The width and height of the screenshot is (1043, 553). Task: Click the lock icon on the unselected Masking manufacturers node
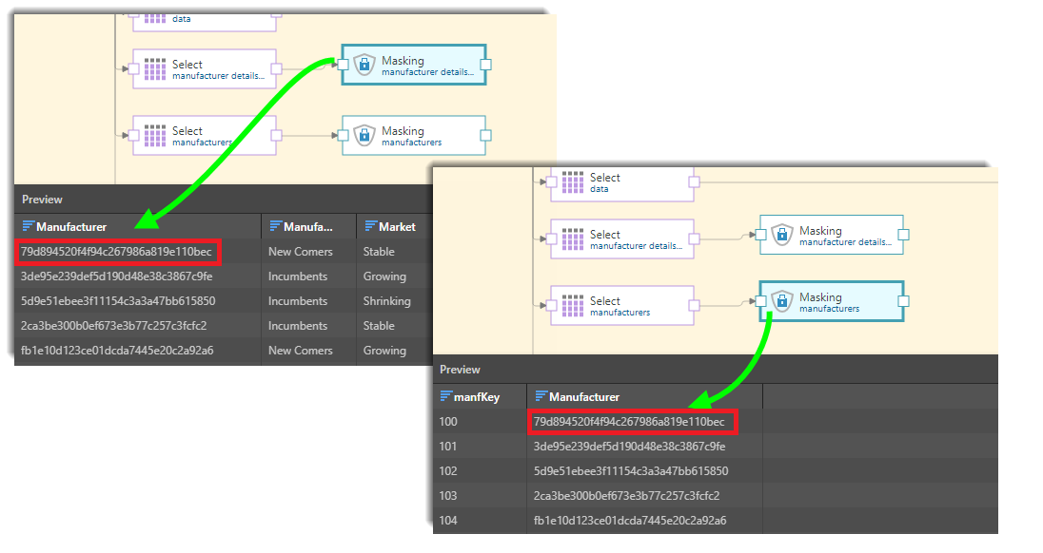(x=363, y=136)
